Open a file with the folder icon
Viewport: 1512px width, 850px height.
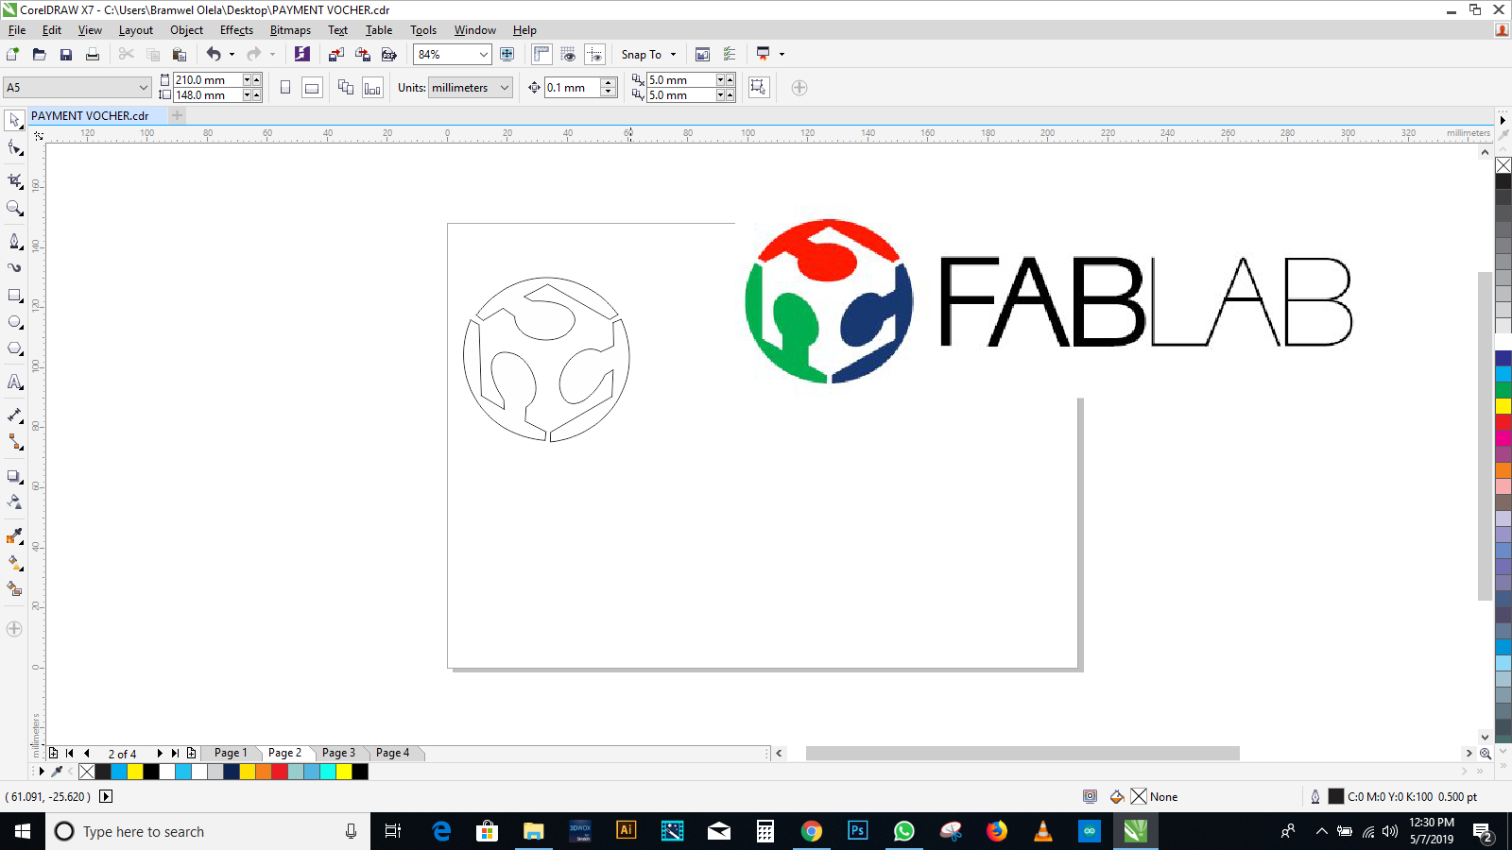click(39, 55)
